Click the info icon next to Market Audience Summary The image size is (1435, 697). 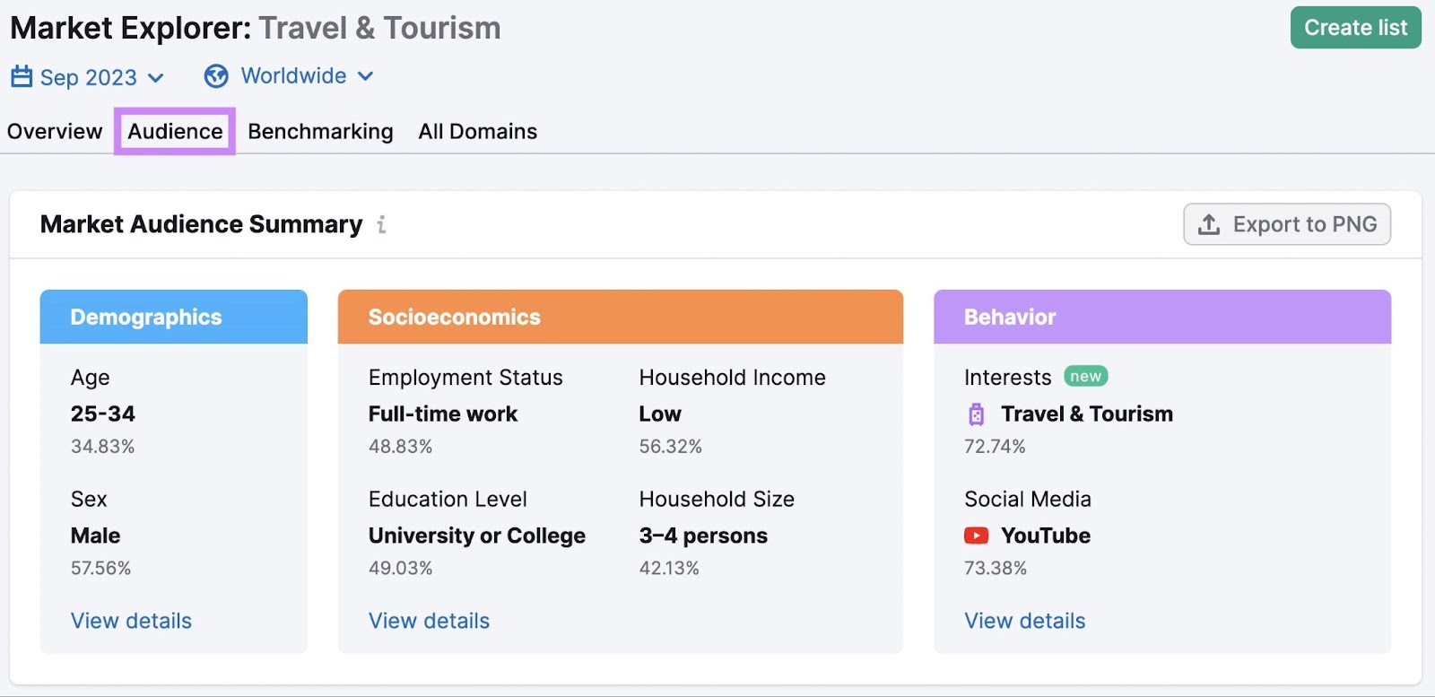381,224
